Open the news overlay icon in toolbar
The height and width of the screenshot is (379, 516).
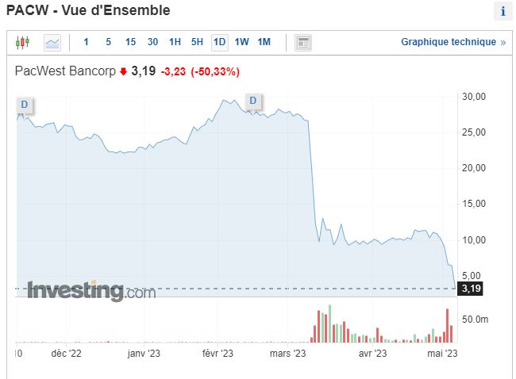[302, 42]
